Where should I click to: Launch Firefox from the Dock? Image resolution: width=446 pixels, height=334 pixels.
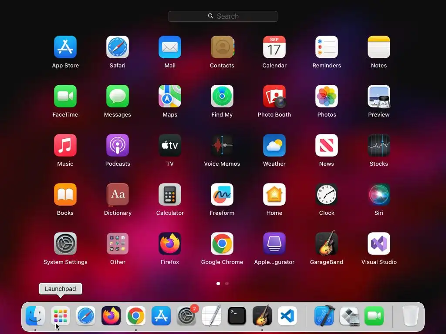tap(111, 316)
